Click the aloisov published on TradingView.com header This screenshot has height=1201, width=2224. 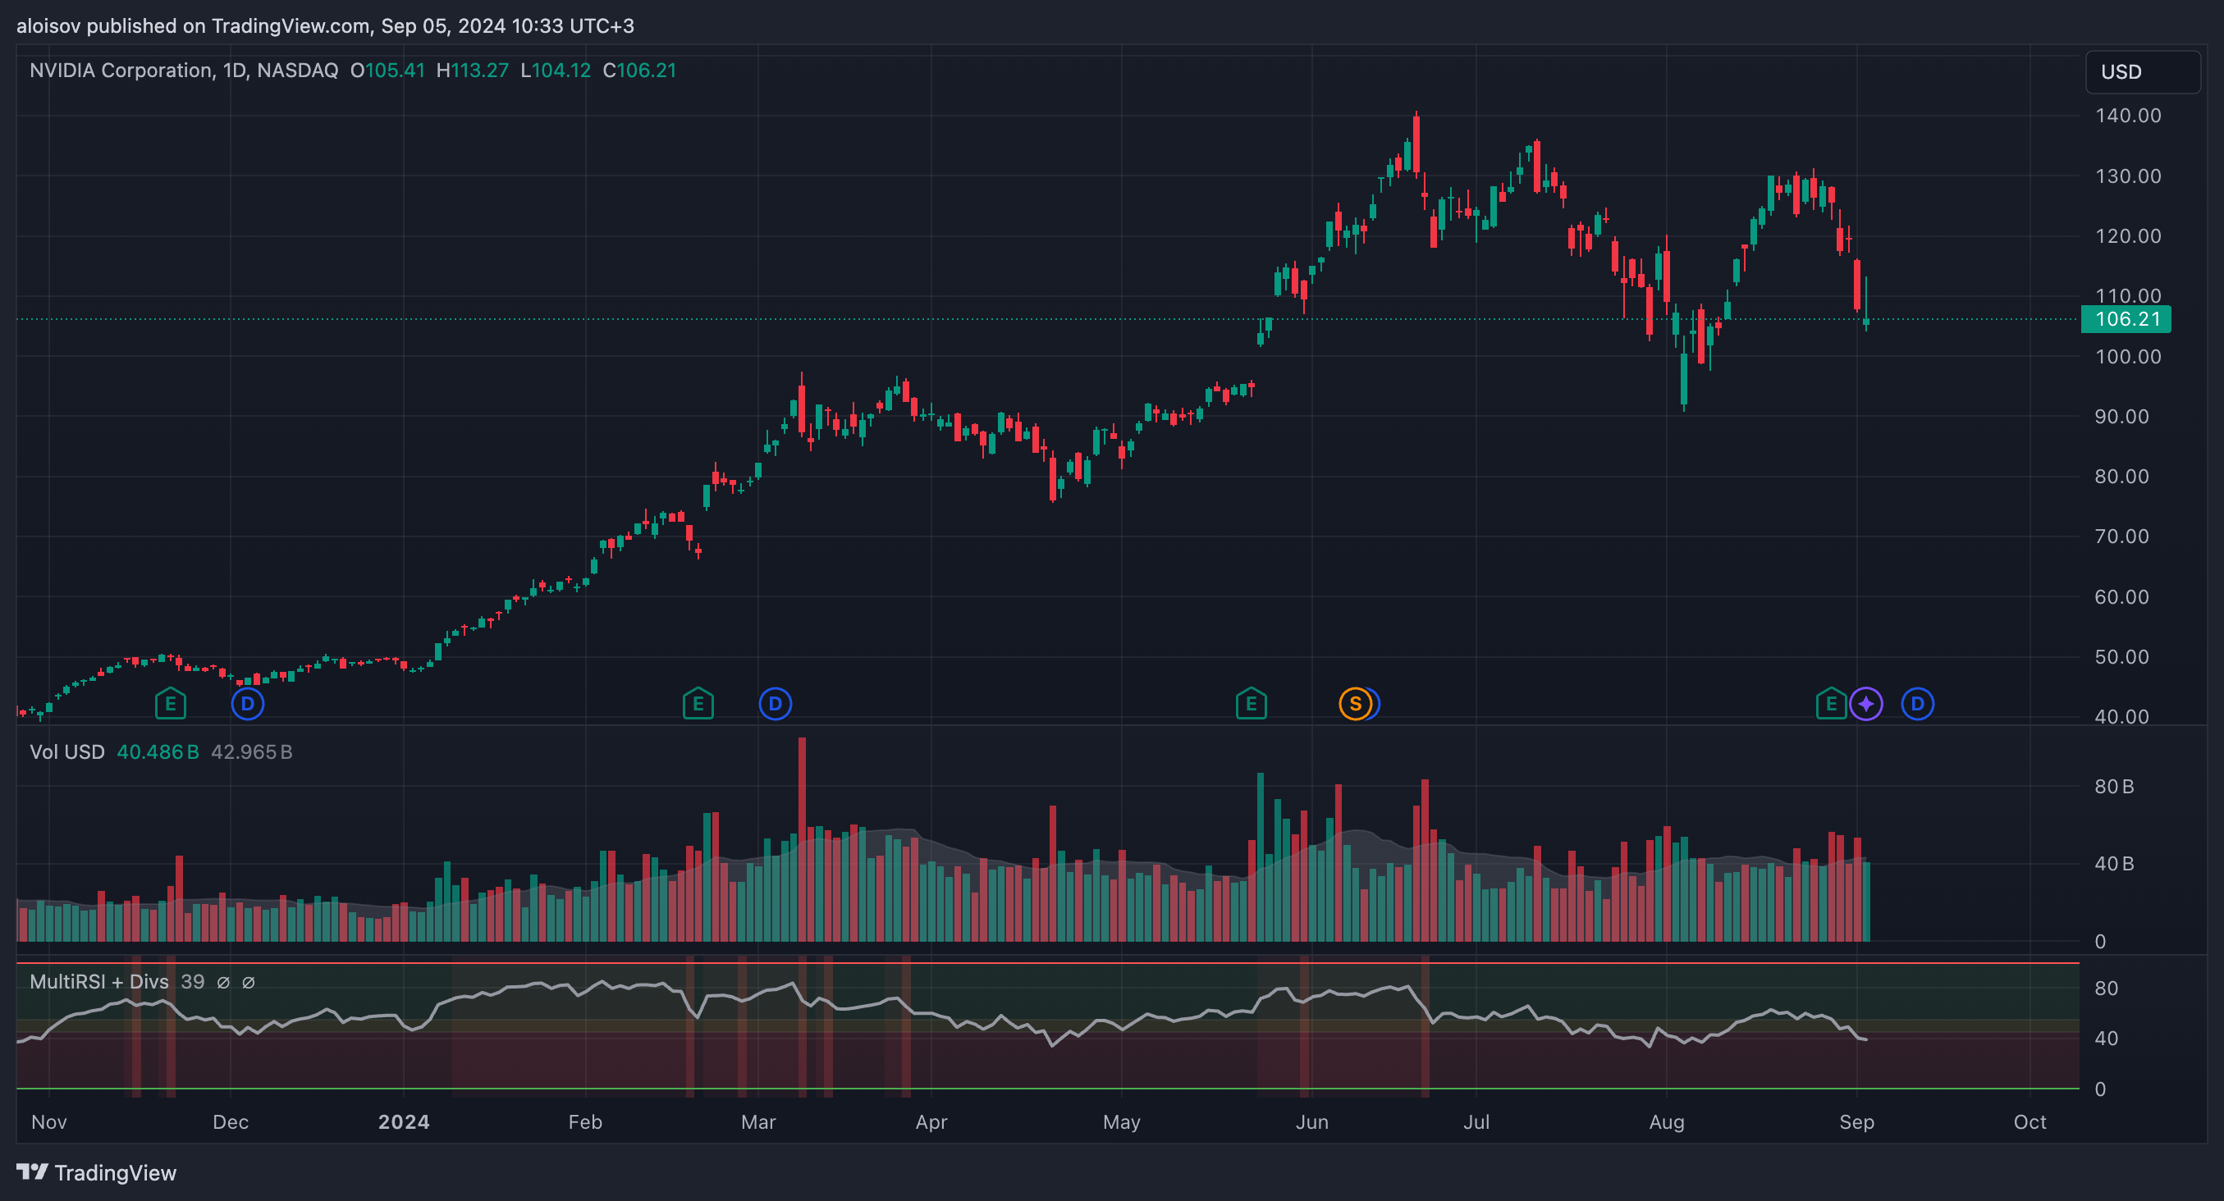pyautogui.click(x=326, y=26)
